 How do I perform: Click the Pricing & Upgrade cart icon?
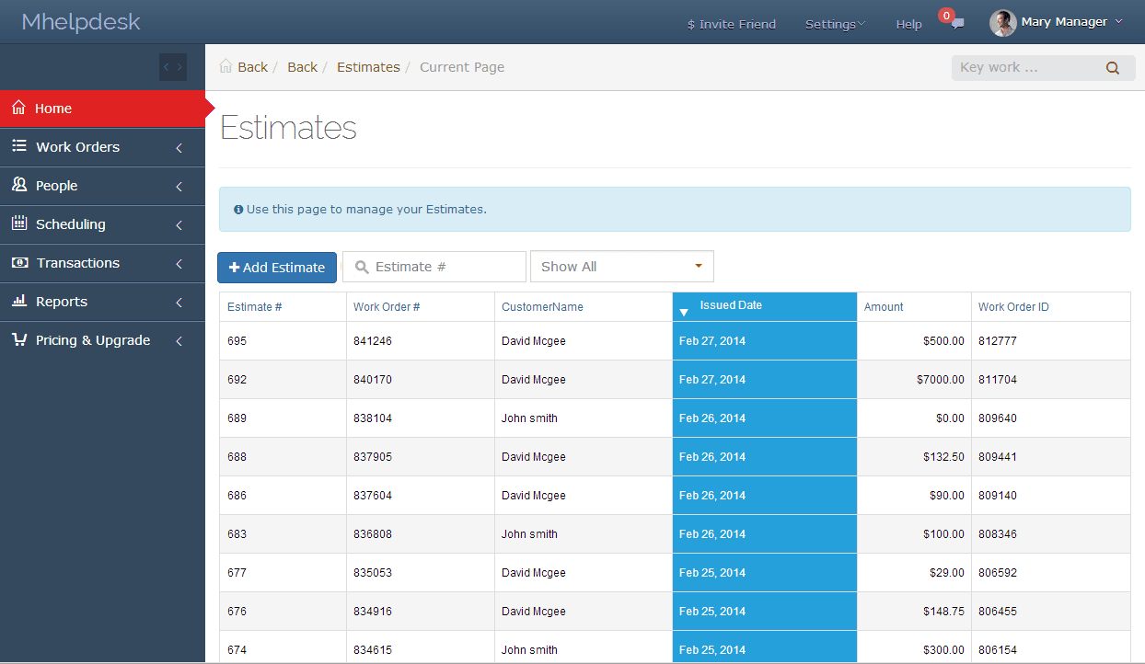(18, 340)
